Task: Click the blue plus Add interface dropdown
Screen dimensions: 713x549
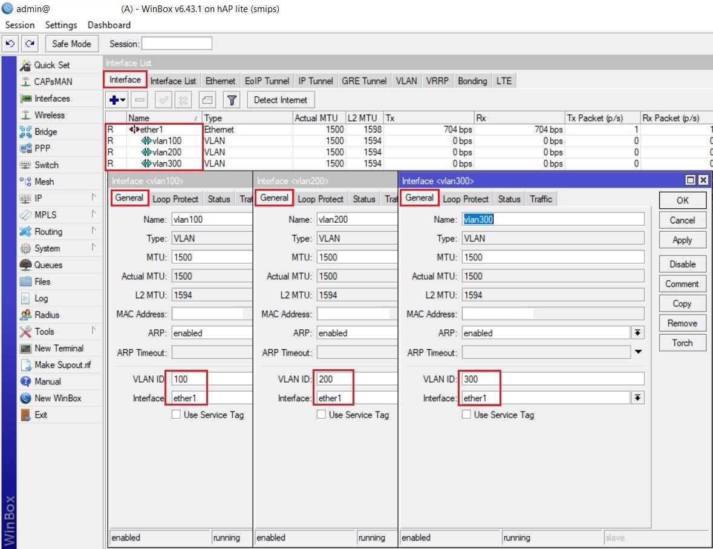Action: [x=117, y=100]
